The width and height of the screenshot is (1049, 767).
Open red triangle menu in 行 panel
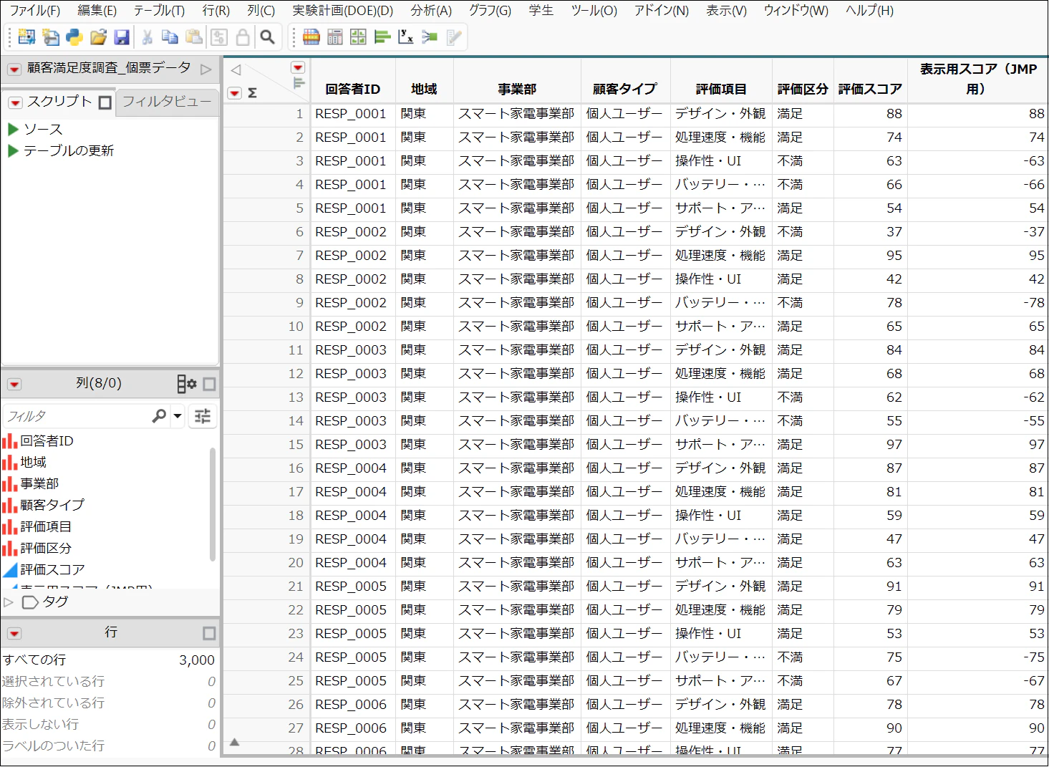tap(14, 633)
